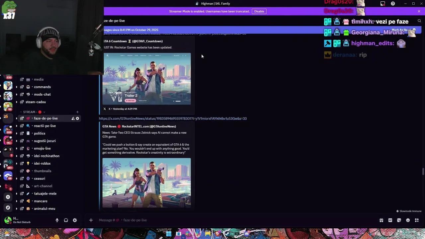Click the search magnifier icon
425x239 pixels.
(x=419, y=21)
